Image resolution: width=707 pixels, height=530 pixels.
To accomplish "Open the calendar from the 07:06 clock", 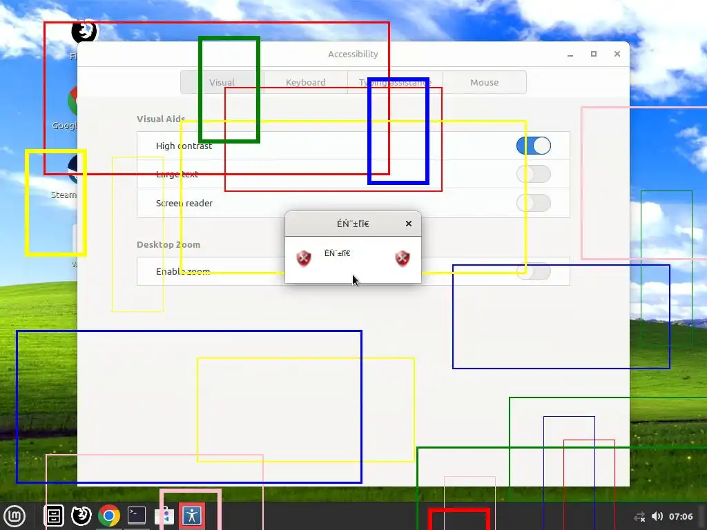I will tap(680, 516).
